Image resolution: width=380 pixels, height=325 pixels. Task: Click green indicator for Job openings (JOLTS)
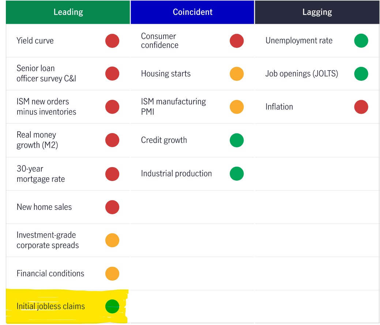click(361, 74)
